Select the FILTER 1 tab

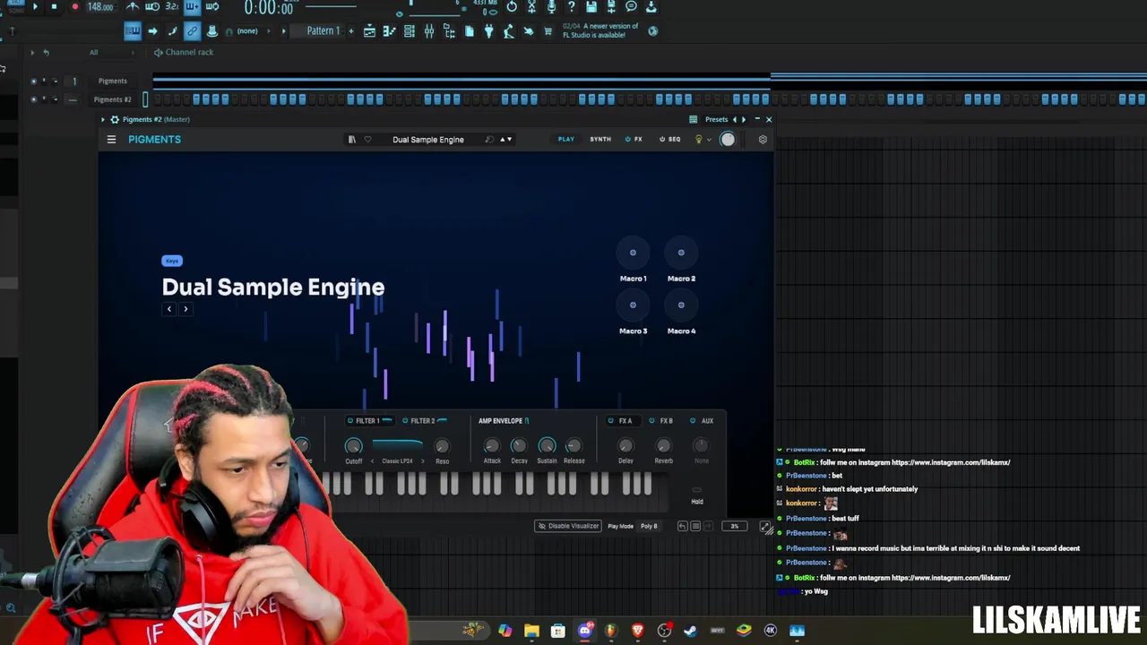369,421
